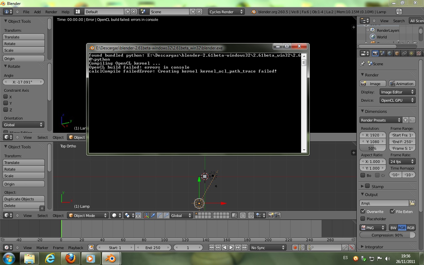
Task: Open the Object properties tab
Action: 397,53
